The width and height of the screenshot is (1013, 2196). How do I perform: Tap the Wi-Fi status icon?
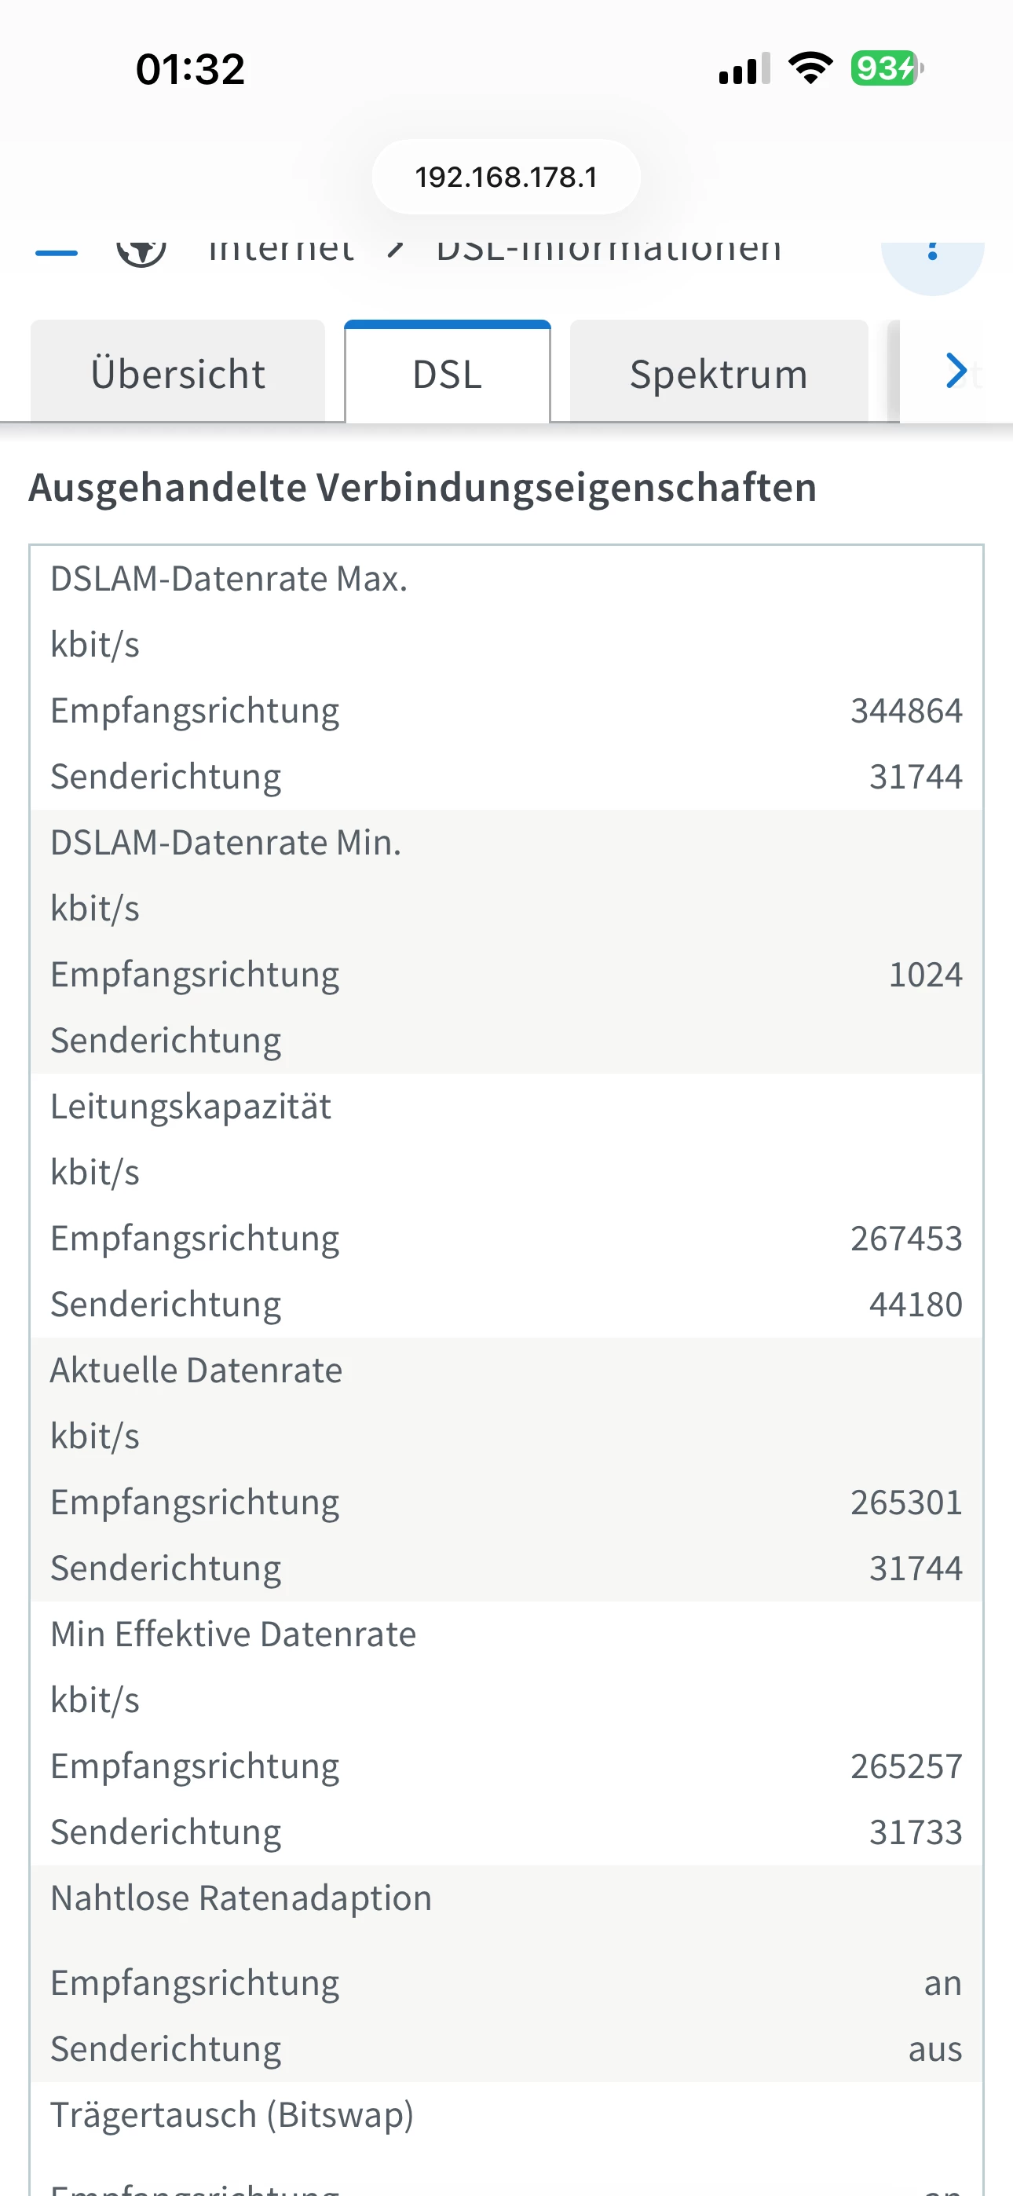pyautogui.click(x=810, y=68)
